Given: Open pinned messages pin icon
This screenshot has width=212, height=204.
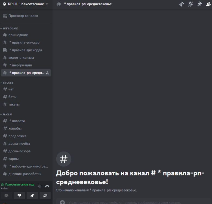Looking at the screenshot, I should (199, 4).
